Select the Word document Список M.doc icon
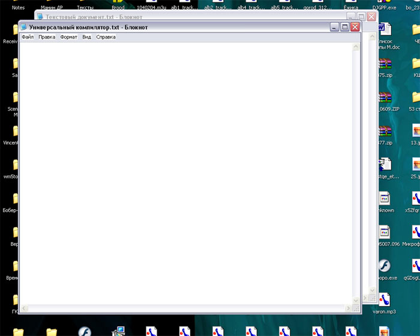 pos(385,29)
